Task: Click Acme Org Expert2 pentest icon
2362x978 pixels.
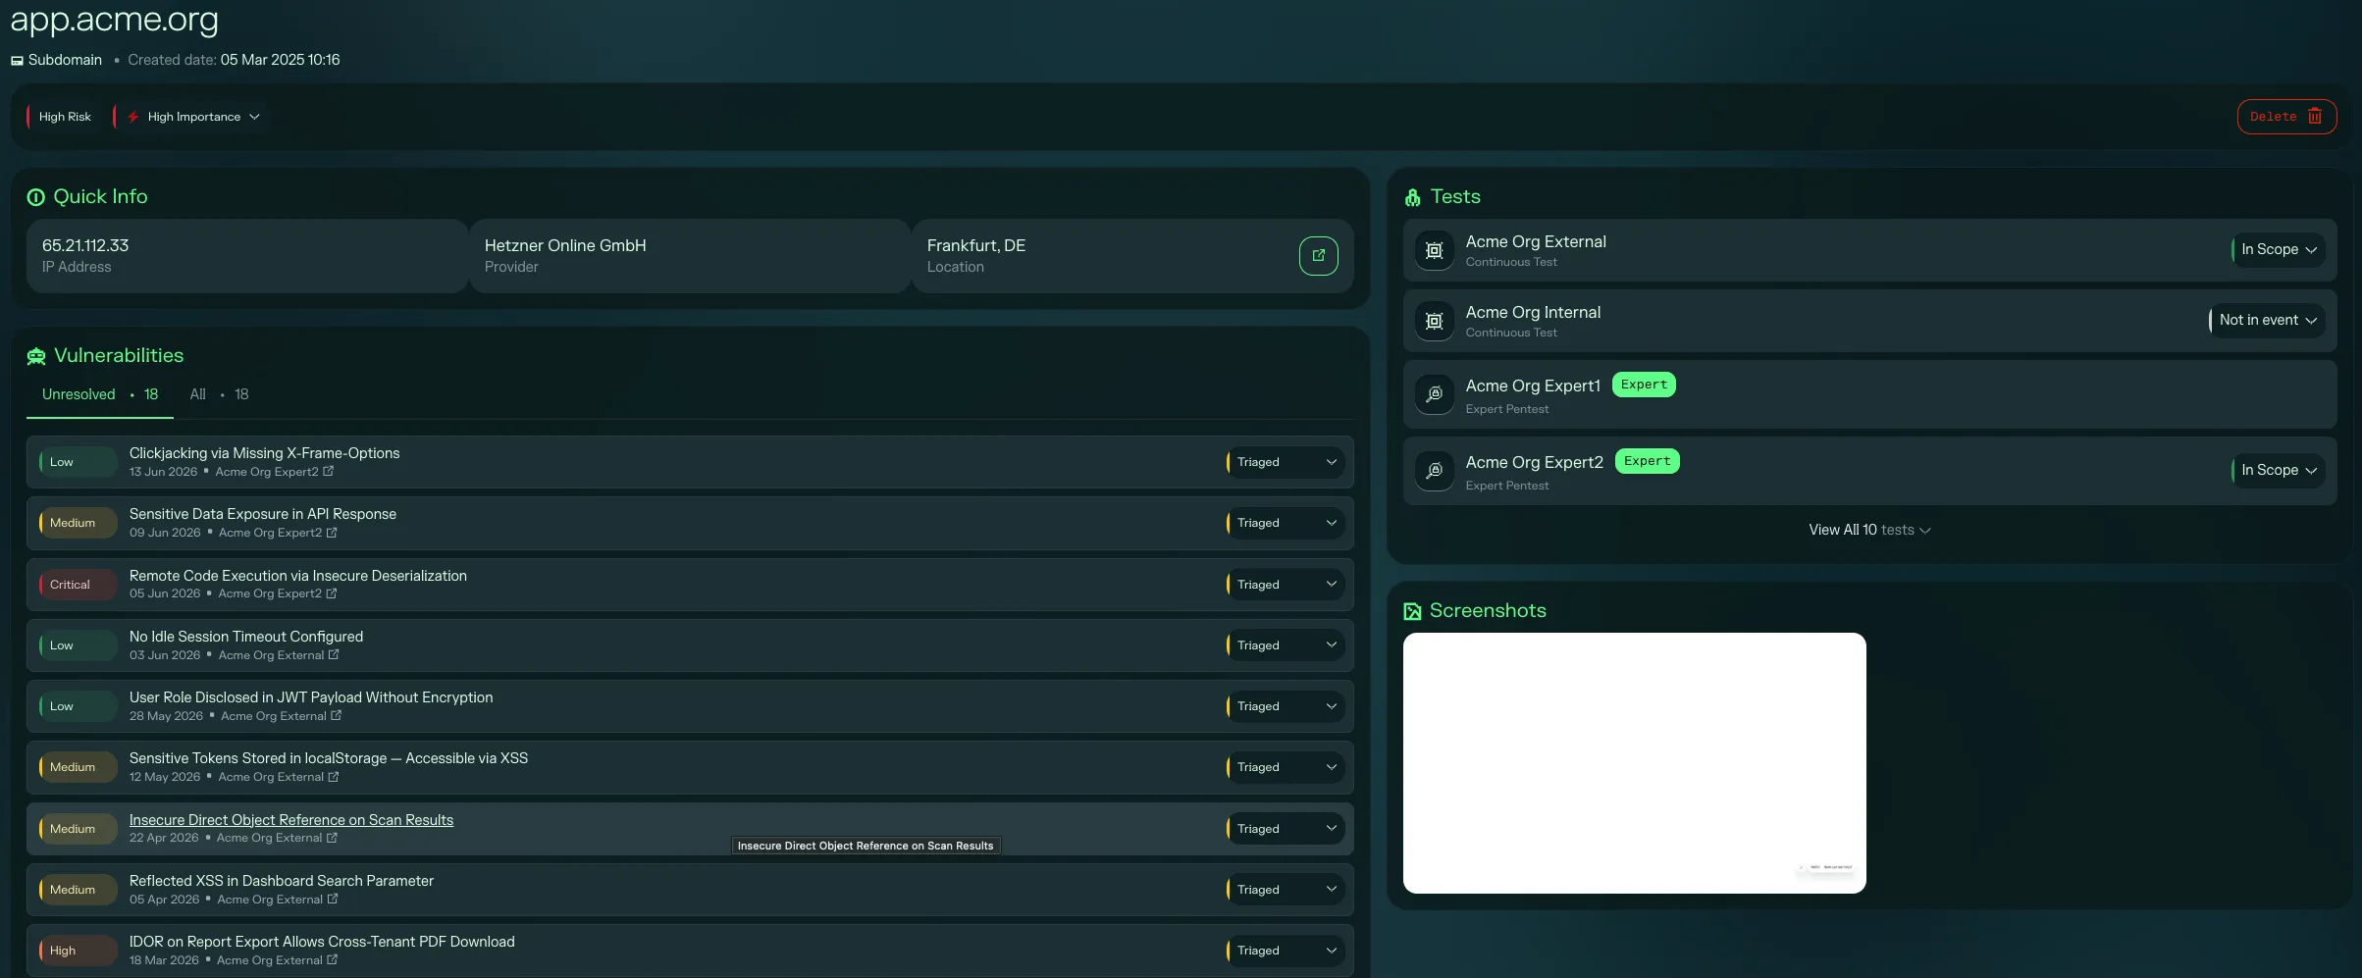Action: click(1434, 471)
